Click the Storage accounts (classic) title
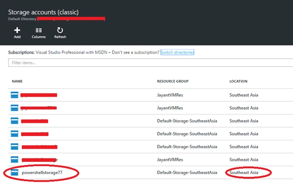Image resolution: width=293 pixels, height=183 pixels. pyautogui.click(x=43, y=12)
